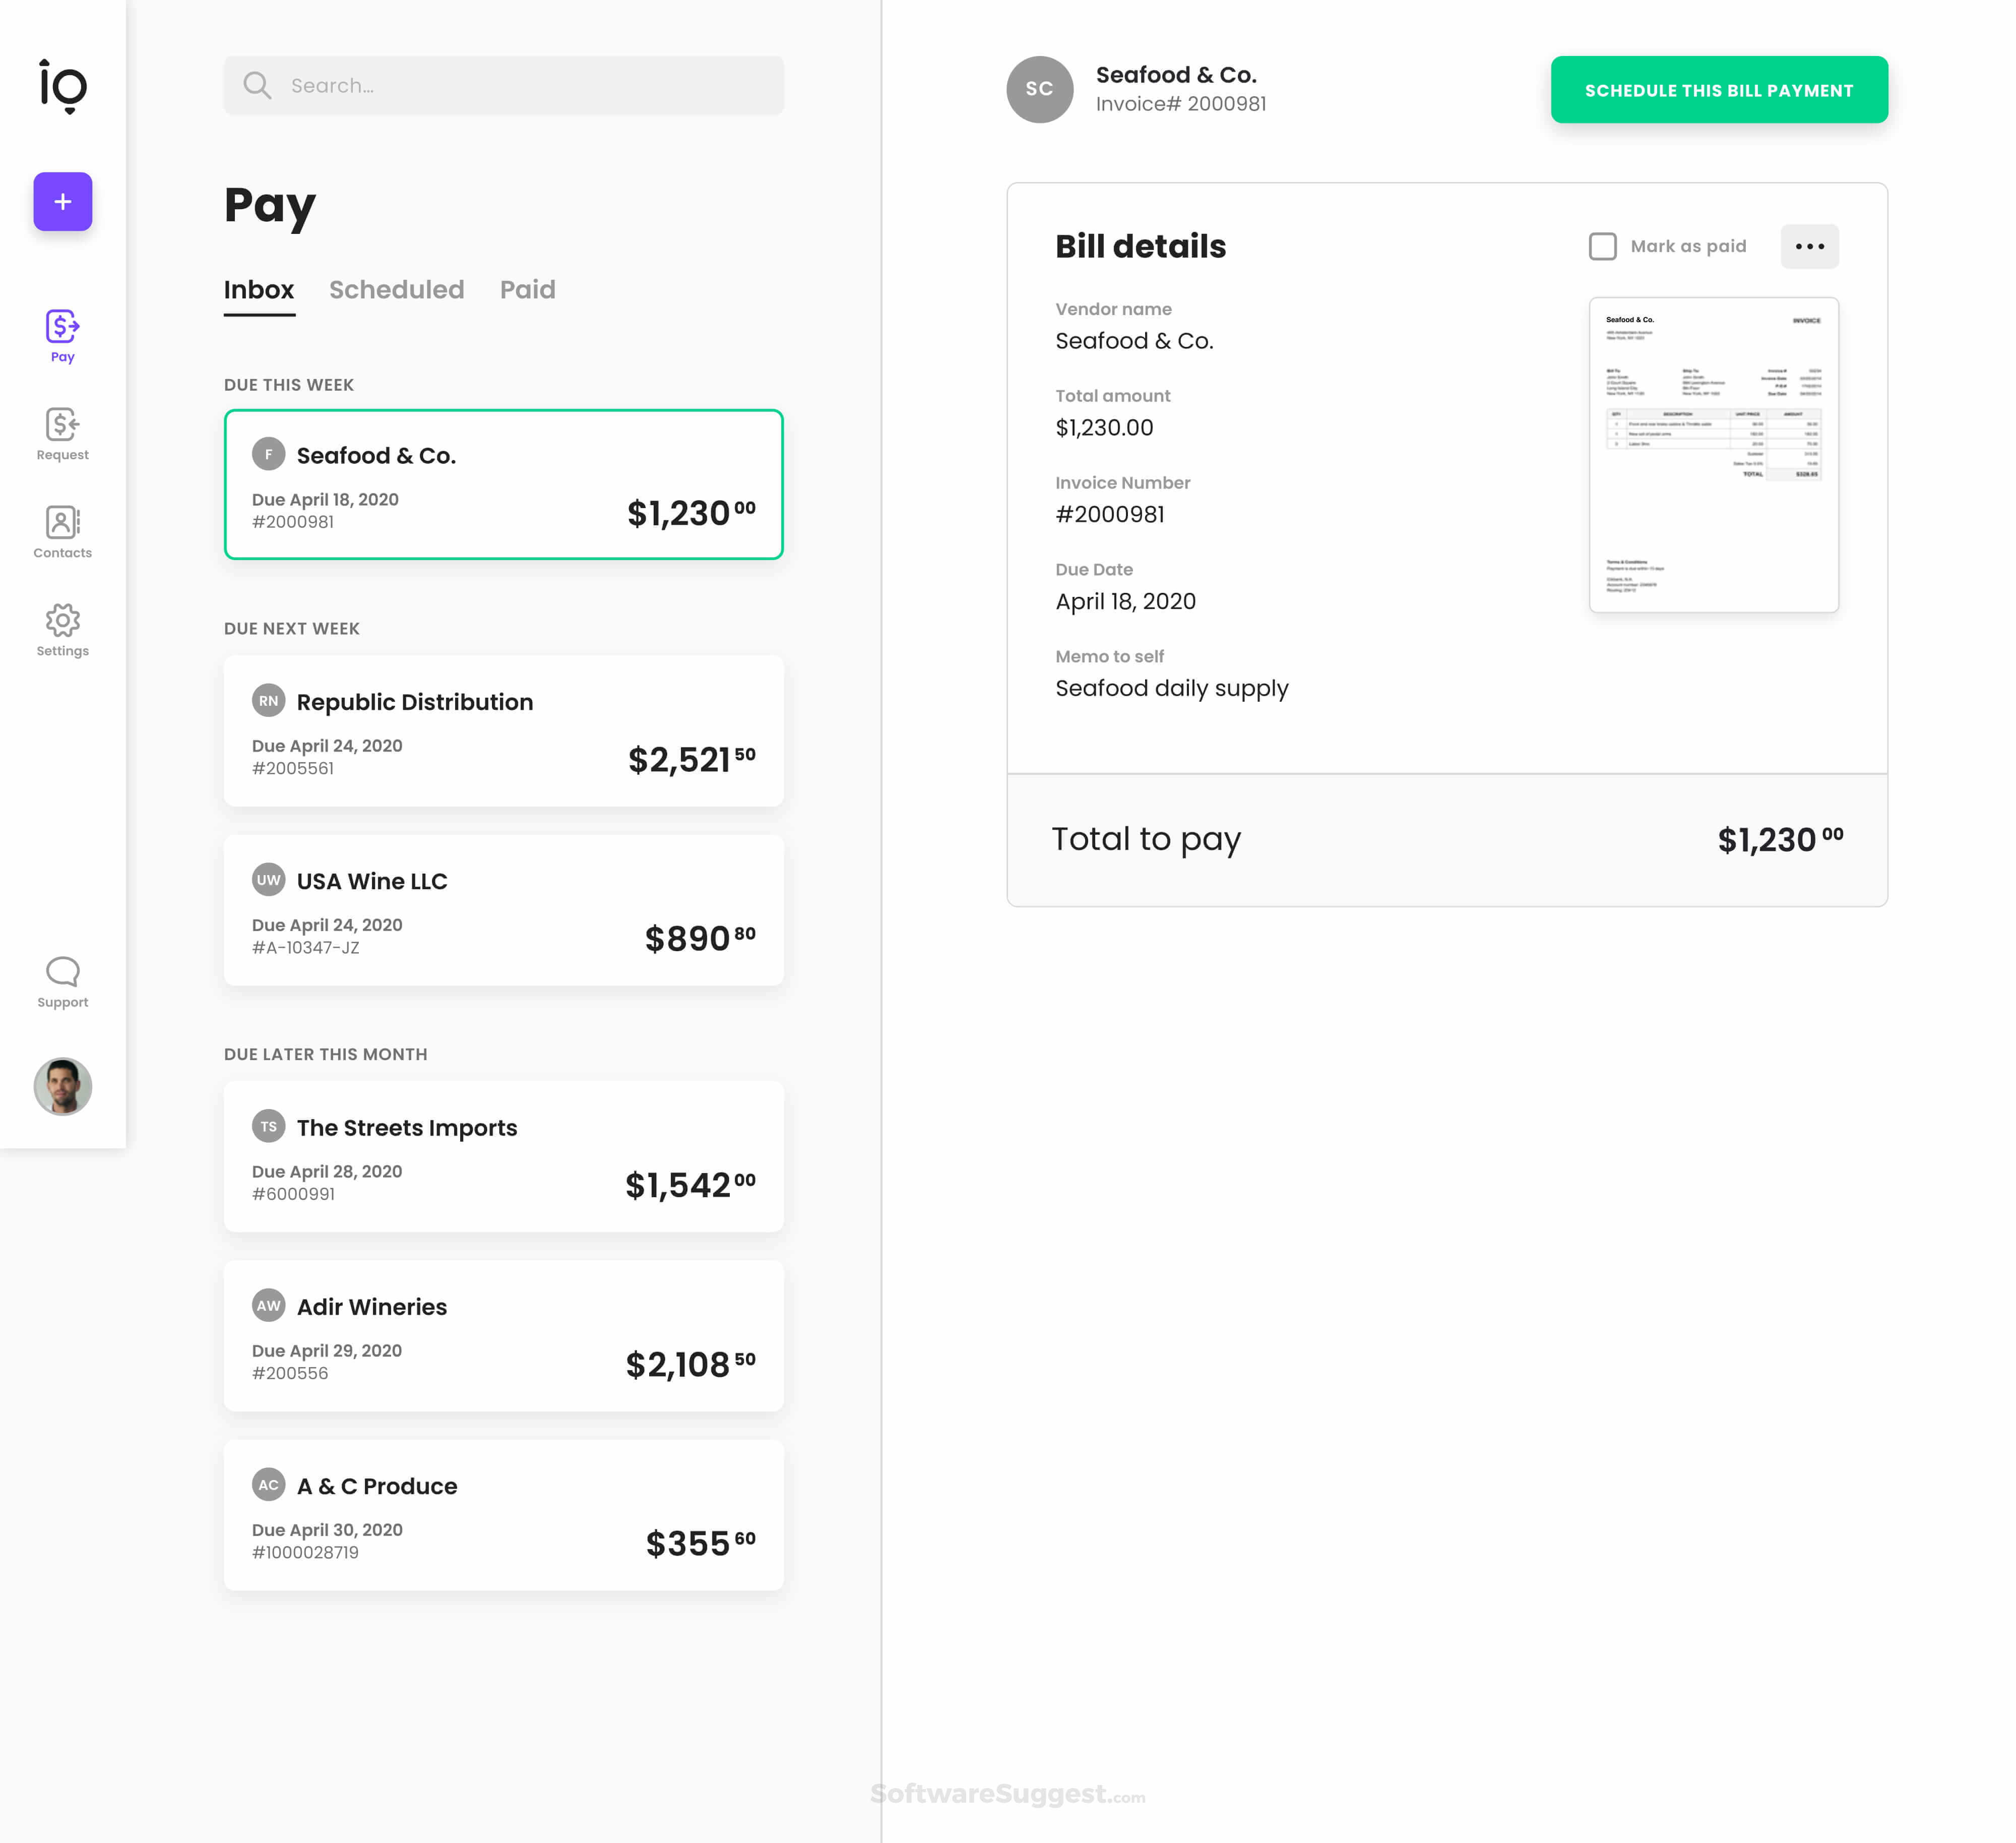Click the iO logo
Screen dimensions: 2016x1843
(x=63, y=86)
